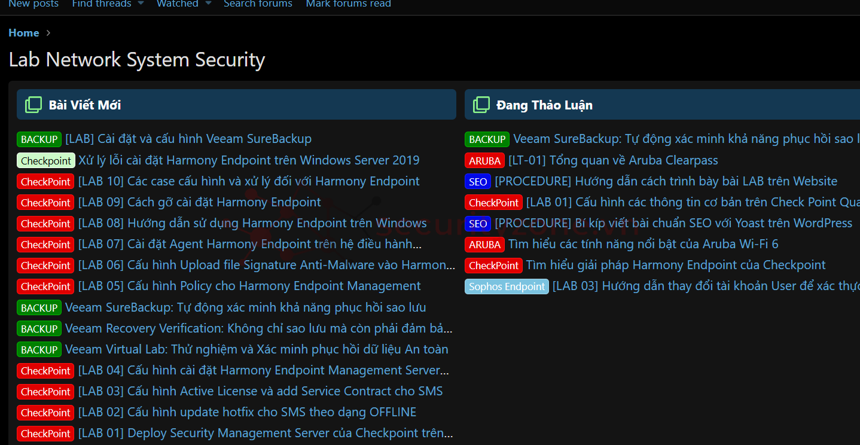Viewport: 860px width, 445px height.
Task: Open Veeam SureBackup thread in Bài Viết Mới list
Action: point(246,307)
